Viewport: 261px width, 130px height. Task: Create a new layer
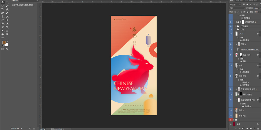point(254,129)
